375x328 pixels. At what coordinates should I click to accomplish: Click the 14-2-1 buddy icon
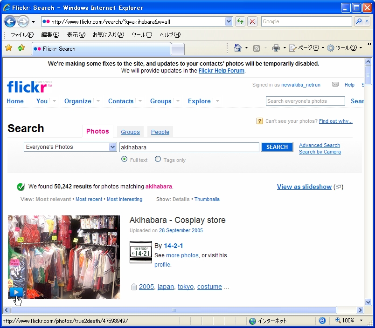click(x=141, y=252)
